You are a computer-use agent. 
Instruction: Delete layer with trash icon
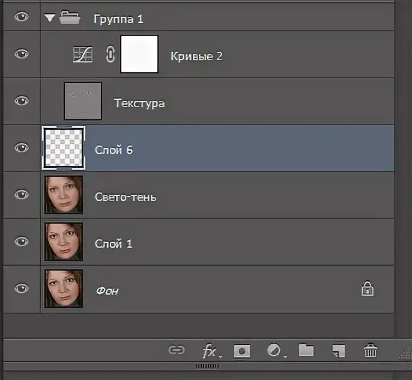click(371, 351)
